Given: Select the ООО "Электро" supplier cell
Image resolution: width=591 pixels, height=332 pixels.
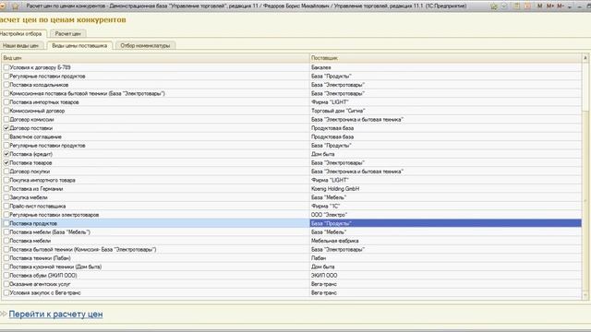Looking at the screenshot, I should (445, 215).
